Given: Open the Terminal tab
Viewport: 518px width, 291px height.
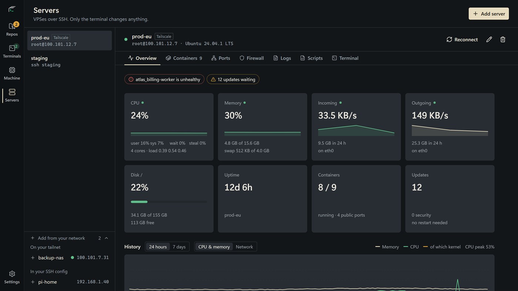Looking at the screenshot, I should pyautogui.click(x=345, y=58).
